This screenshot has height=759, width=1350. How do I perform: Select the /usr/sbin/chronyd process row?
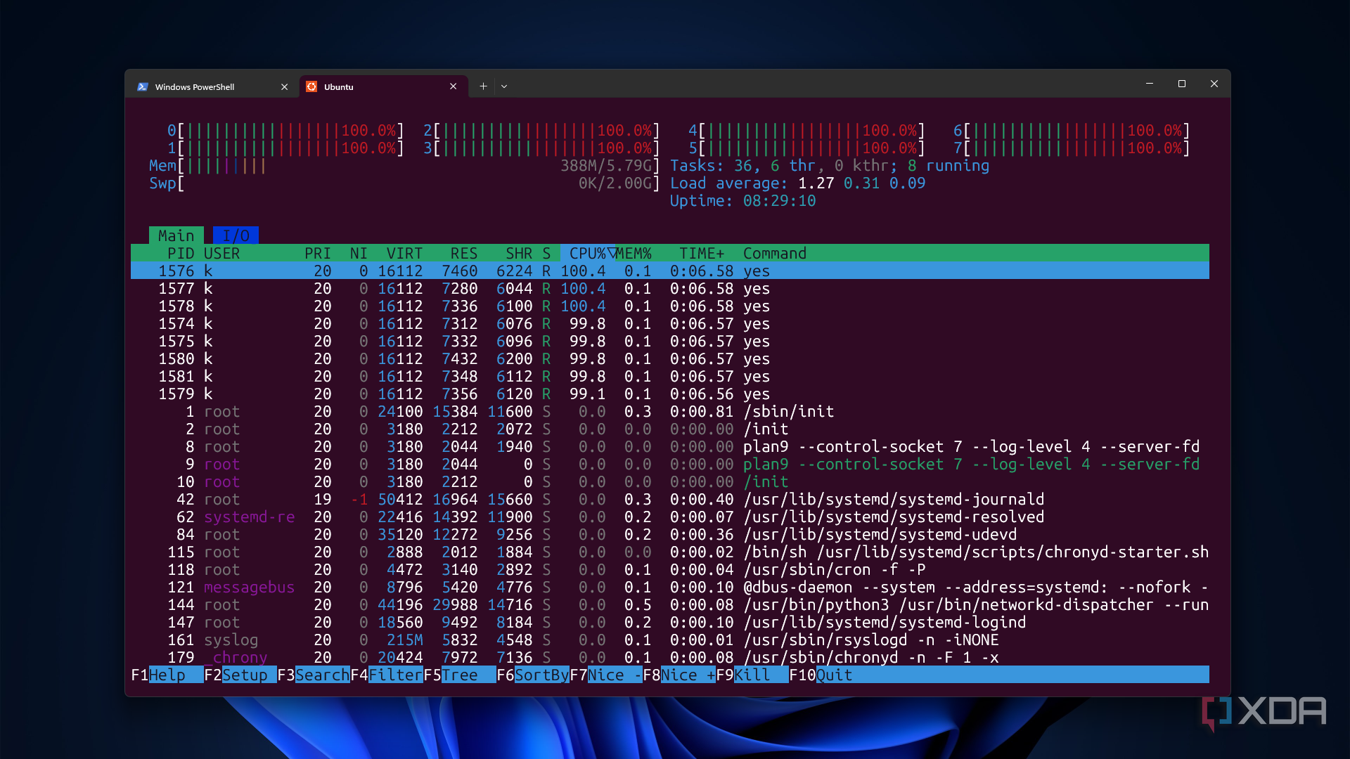click(669, 657)
